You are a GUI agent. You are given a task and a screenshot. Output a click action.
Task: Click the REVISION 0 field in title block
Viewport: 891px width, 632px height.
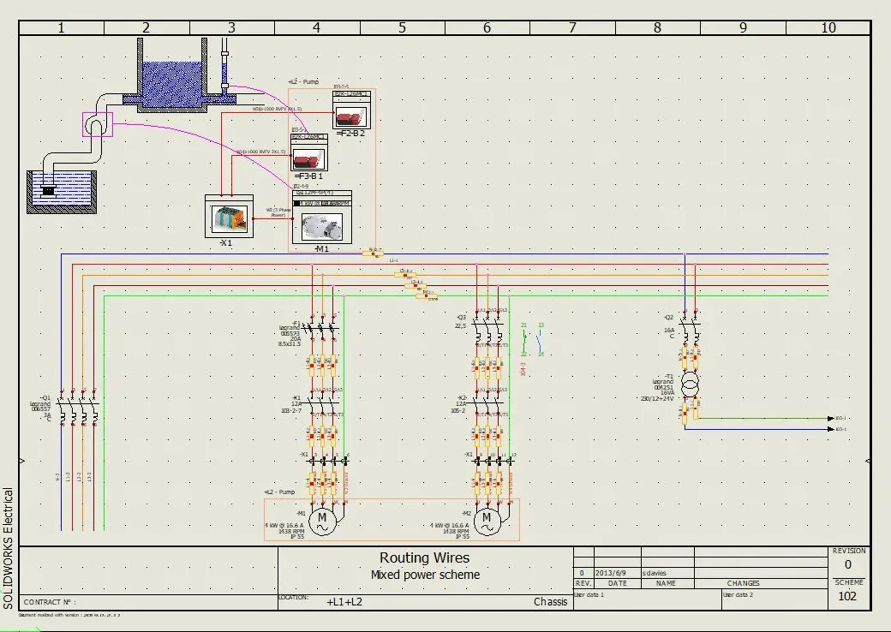[x=847, y=563]
